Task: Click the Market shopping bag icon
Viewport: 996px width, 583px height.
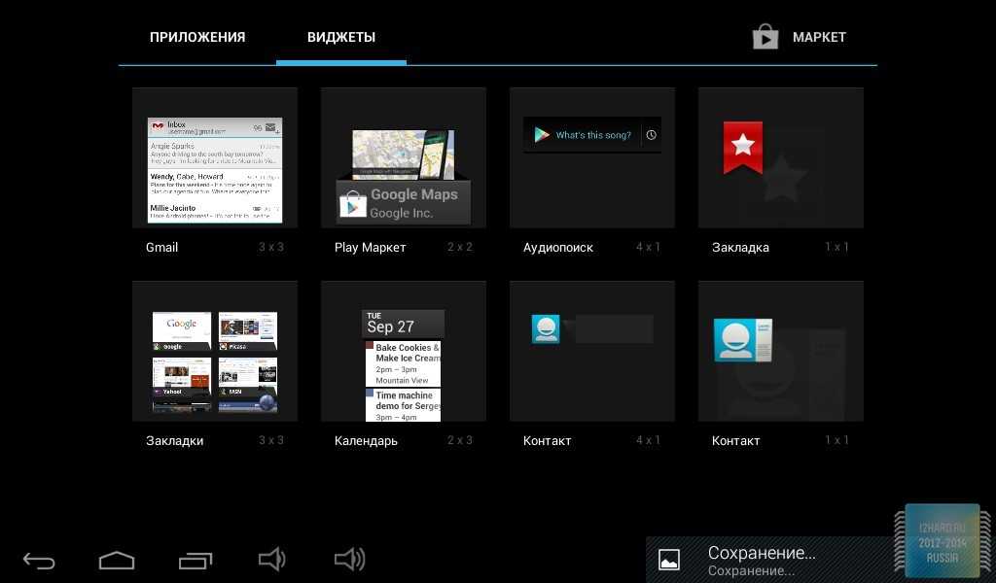Action: click(765, 37)
